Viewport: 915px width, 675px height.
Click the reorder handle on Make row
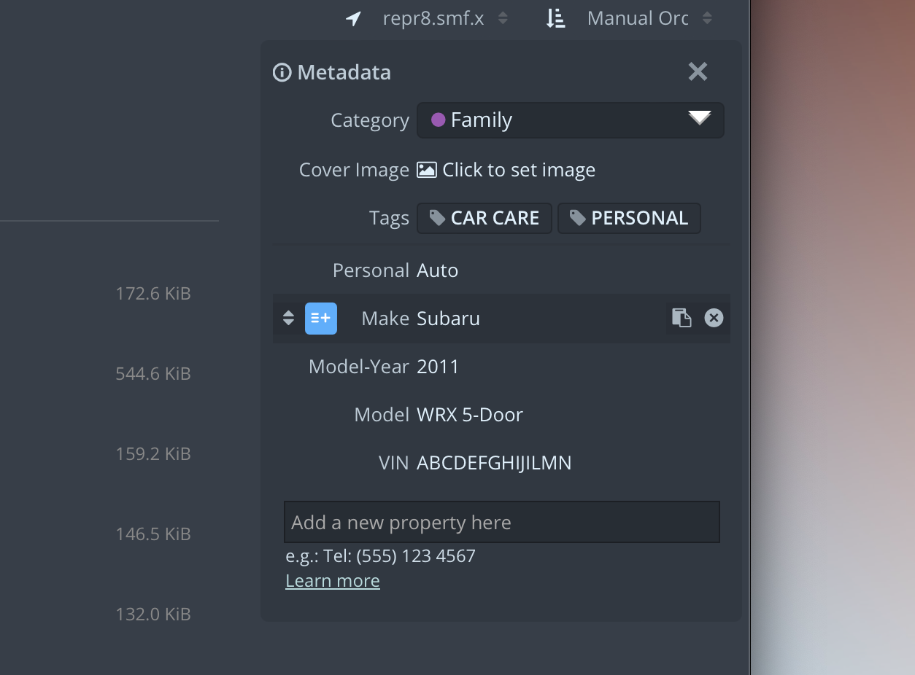pyautogui.click(x=288, y=319)
